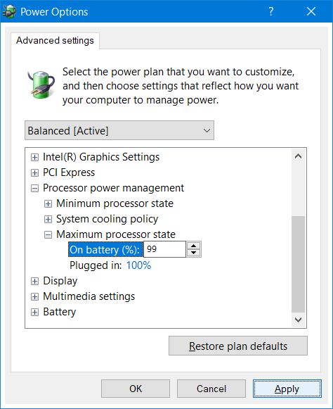Open the Balanced [Active] power plan dropdown
333x409 pixels.
[x=119, y=130]
